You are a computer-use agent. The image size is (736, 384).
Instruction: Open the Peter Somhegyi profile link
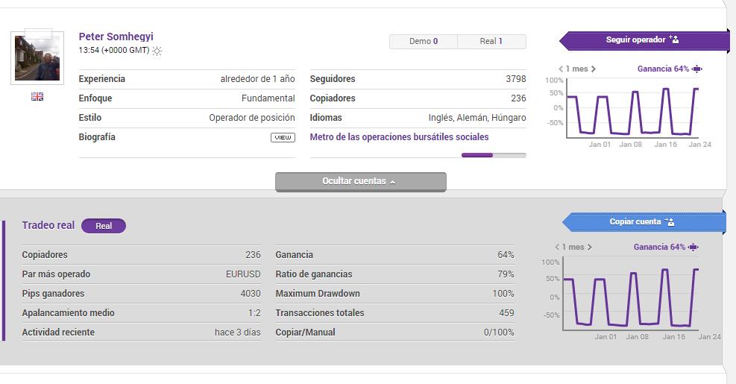tap(116, 37)
